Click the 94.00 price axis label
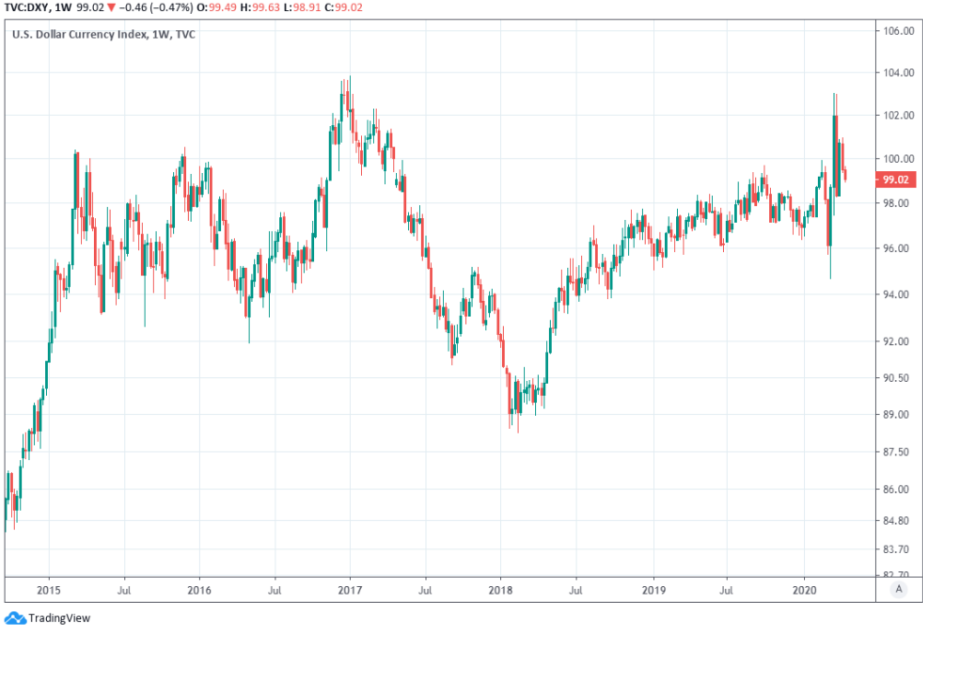Image resolution: width=980 pixels, height=692 pixels. pos(895,294)
